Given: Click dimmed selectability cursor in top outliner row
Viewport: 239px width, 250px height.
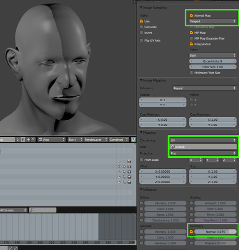Looking at the screenshot, I should [124, 161].
